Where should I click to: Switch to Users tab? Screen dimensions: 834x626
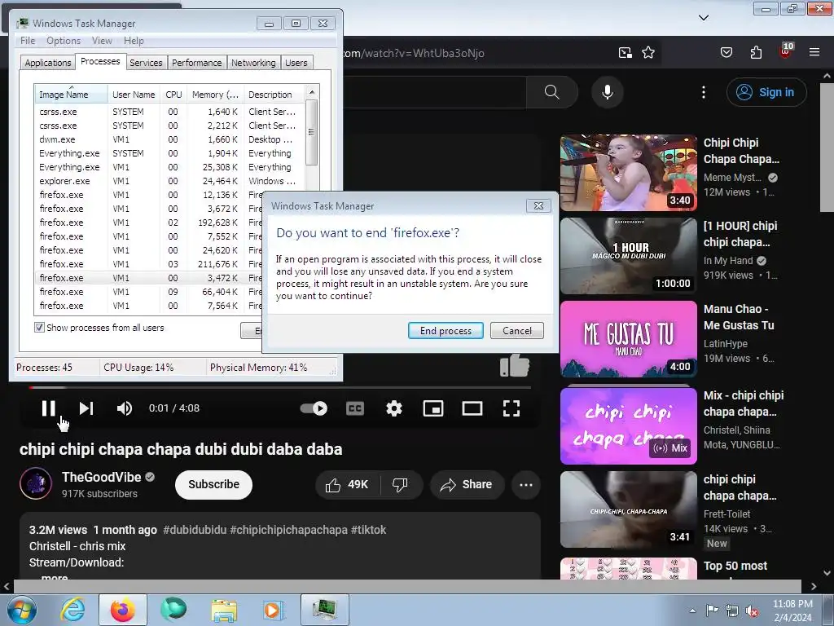click(296, 63)
